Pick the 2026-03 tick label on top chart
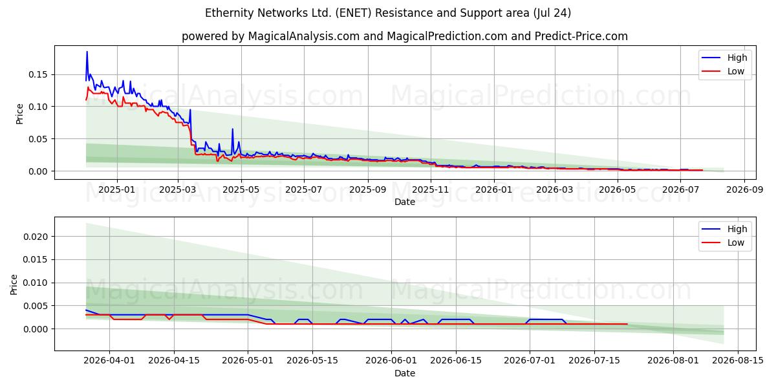Viewport: 776px width, 388px height. pyautogui.click(x=554, y=189)
